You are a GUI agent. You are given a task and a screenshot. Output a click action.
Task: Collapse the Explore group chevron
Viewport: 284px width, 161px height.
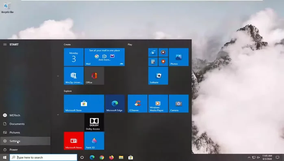coord(58,114)
